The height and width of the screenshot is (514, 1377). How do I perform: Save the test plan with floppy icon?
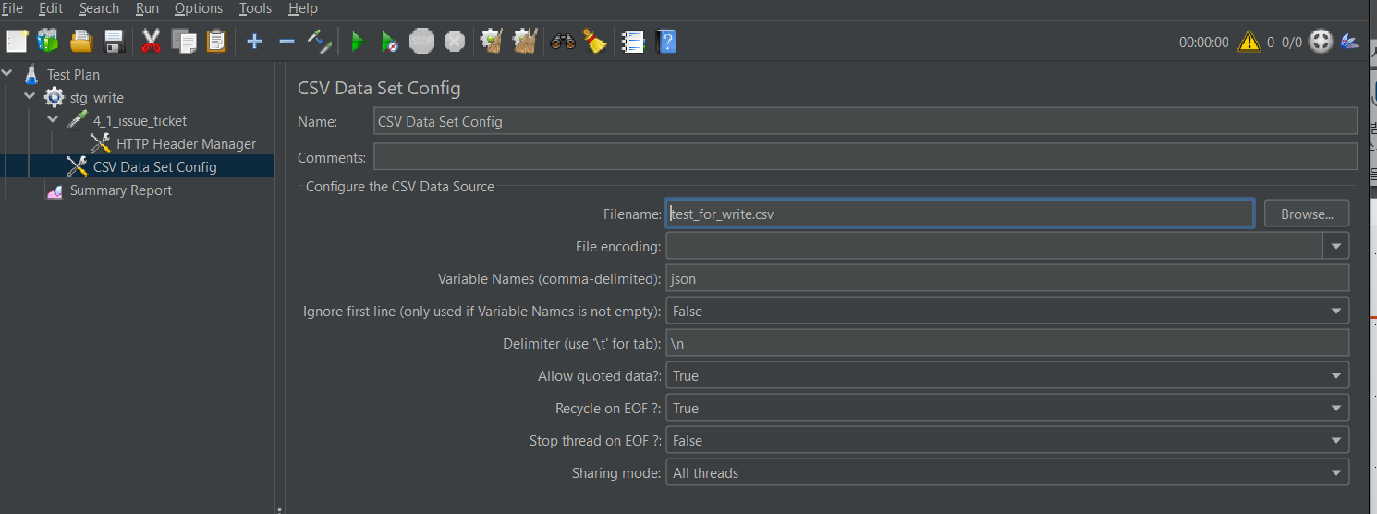(x=114, y=41)
